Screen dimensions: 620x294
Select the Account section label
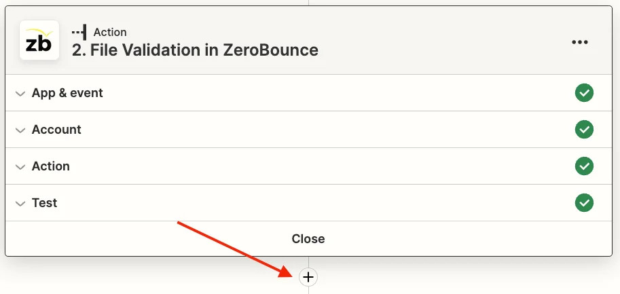point(56,130)
